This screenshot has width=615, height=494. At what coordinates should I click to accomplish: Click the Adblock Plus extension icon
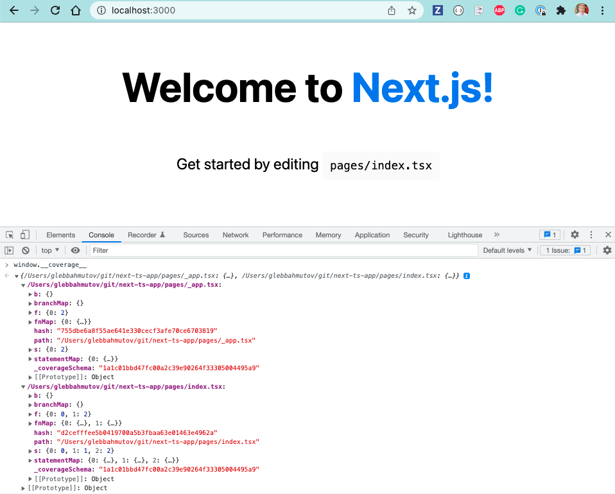499,10
